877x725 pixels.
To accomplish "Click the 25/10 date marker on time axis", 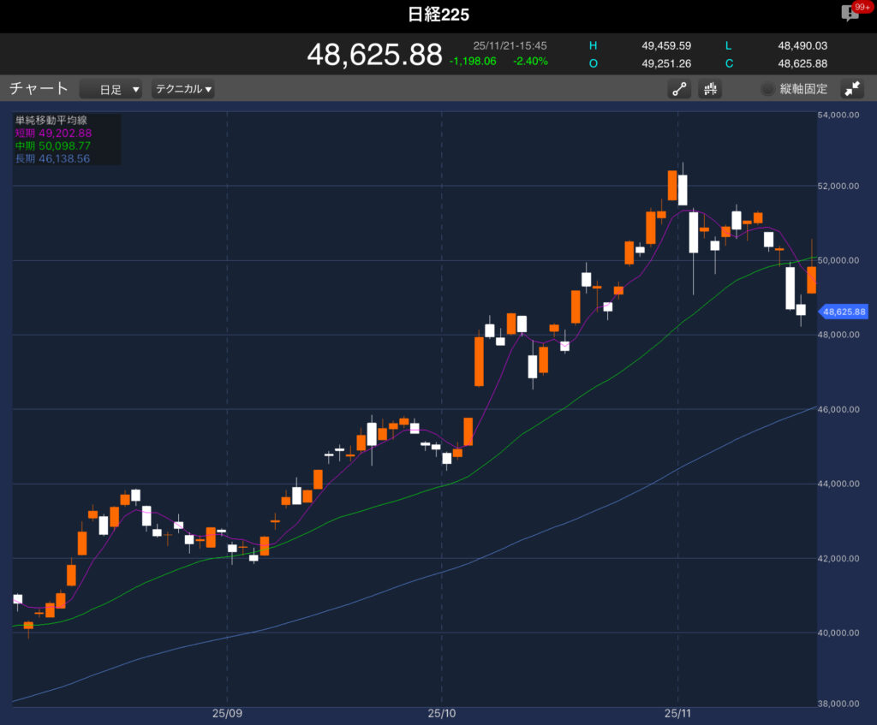I will tap(440, 712).
